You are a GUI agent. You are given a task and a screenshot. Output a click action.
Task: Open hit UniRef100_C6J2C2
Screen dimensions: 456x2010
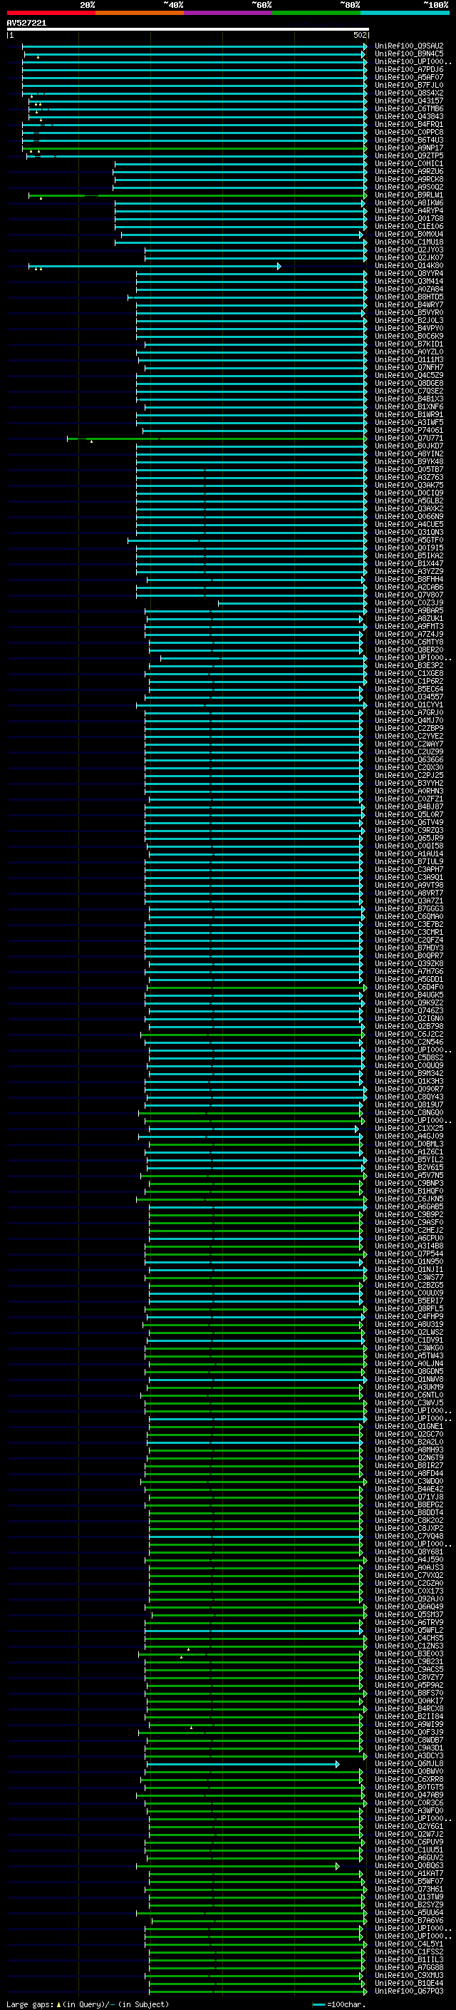point(409,1035)
